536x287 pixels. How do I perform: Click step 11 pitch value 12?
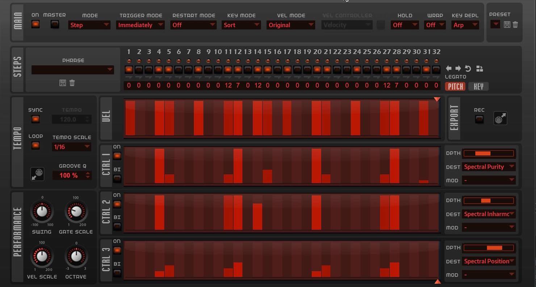(228, 86)
